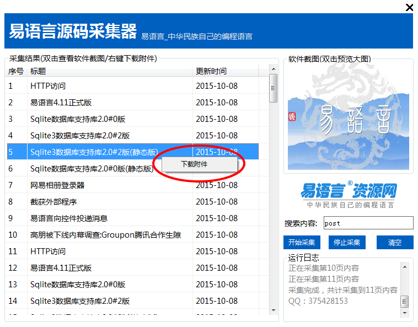
Task: Select row 6 Sqlite数据库支持库2.0#0版(静态版)
Action: pos(132,168)
